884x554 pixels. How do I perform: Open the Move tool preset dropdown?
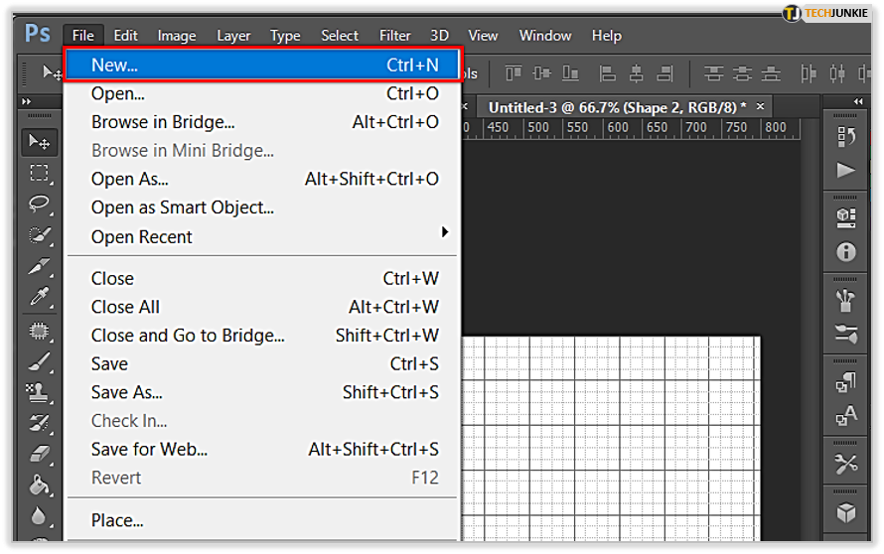[52, 73]
